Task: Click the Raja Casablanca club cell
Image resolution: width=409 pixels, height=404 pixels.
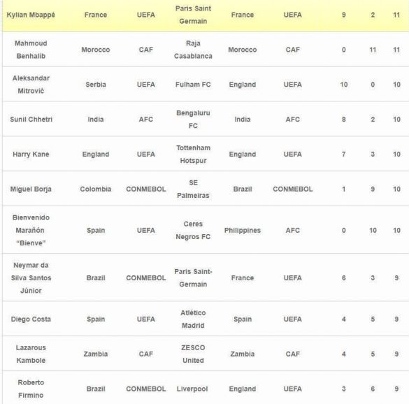Action: (193, 50)
